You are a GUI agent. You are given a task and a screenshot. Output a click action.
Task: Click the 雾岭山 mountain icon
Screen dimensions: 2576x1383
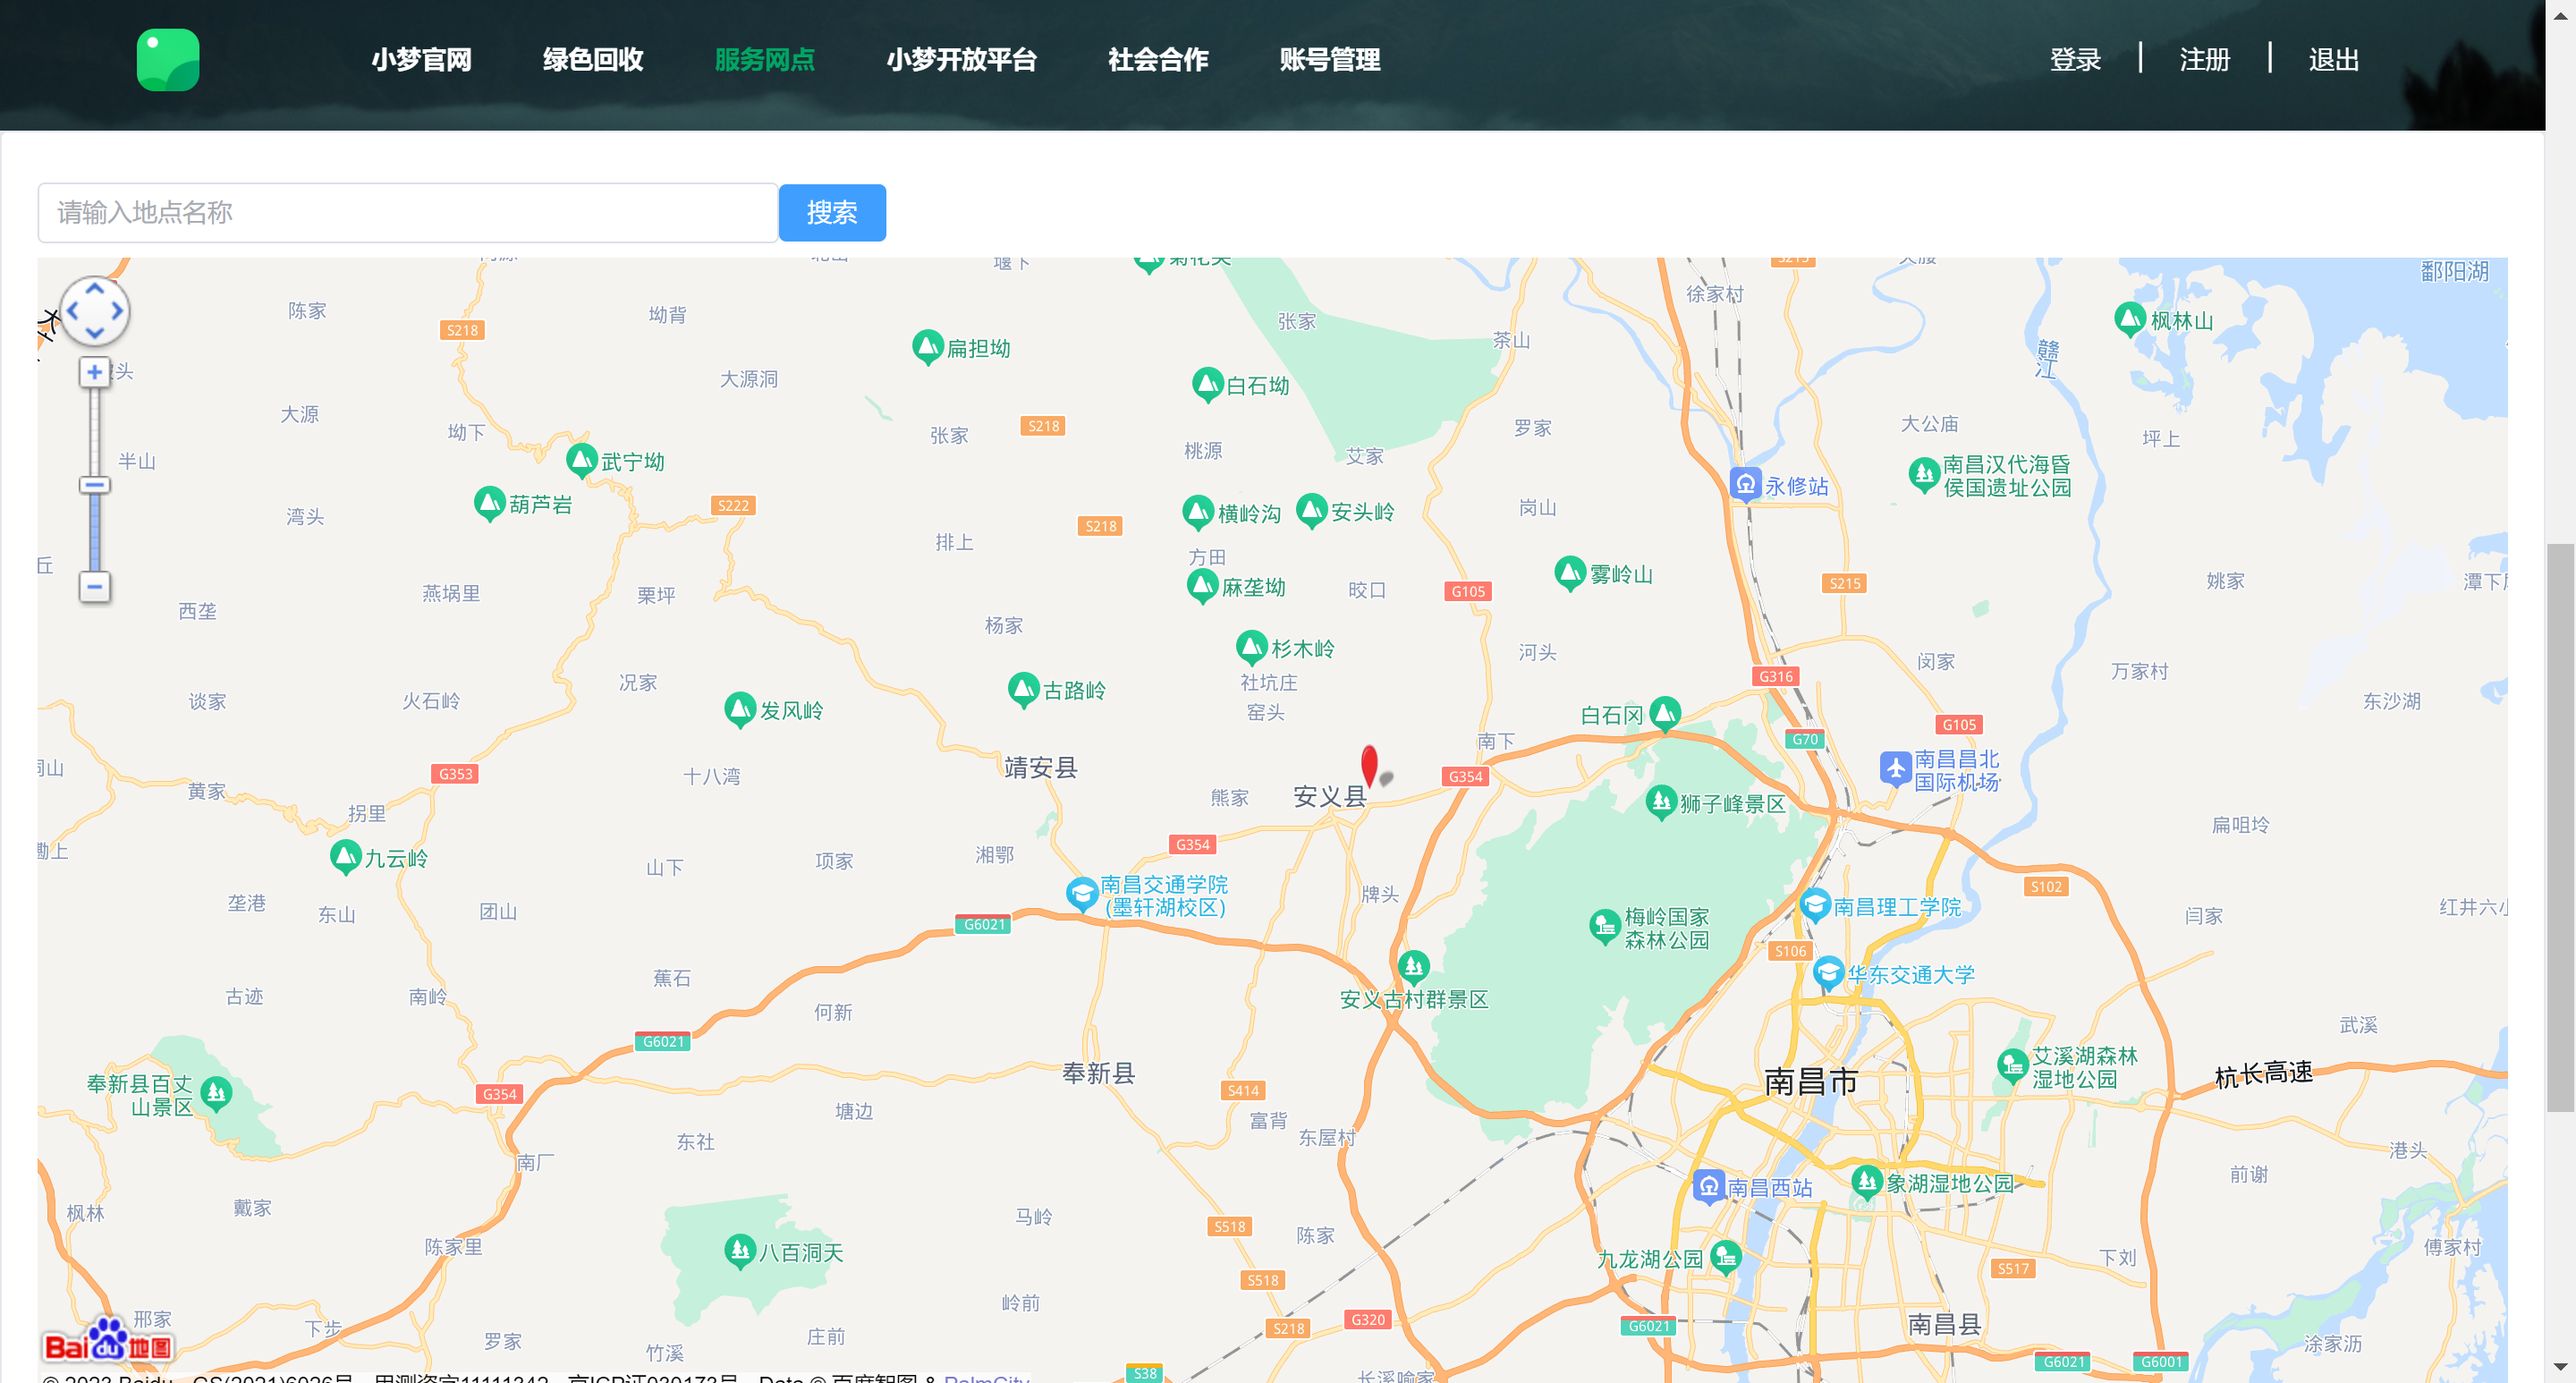point(1570,573)
